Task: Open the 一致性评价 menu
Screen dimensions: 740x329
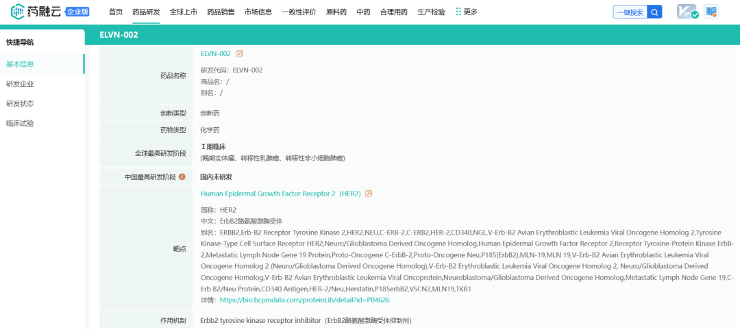Action: 299,12
